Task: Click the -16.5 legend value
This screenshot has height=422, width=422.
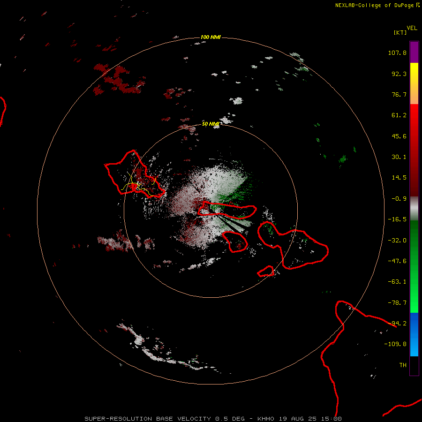Action: click(x=397, y=219)
